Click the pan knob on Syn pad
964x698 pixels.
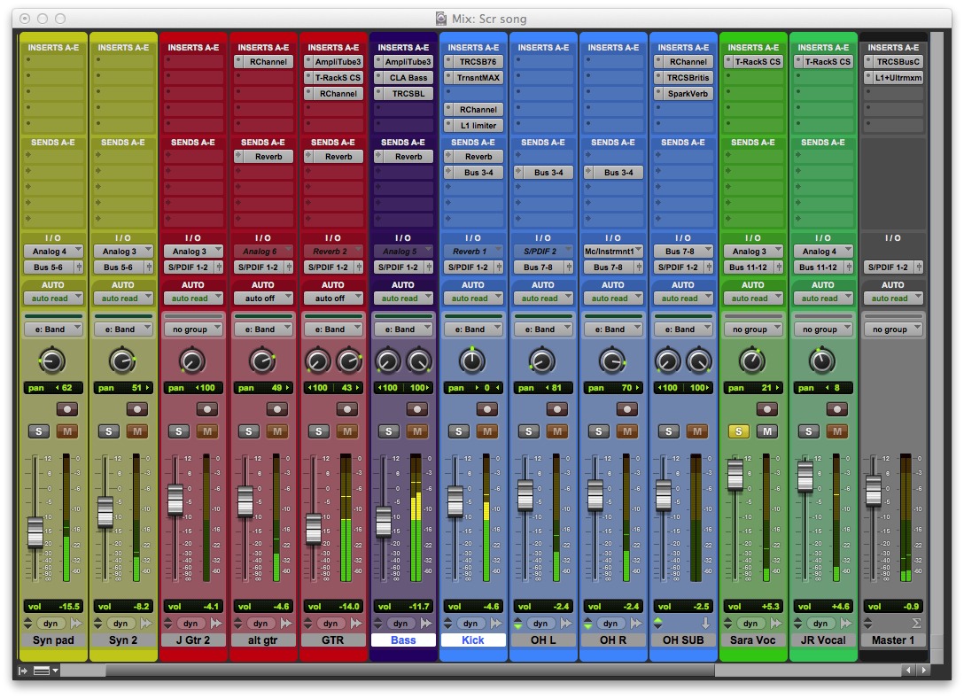[52, 361]
